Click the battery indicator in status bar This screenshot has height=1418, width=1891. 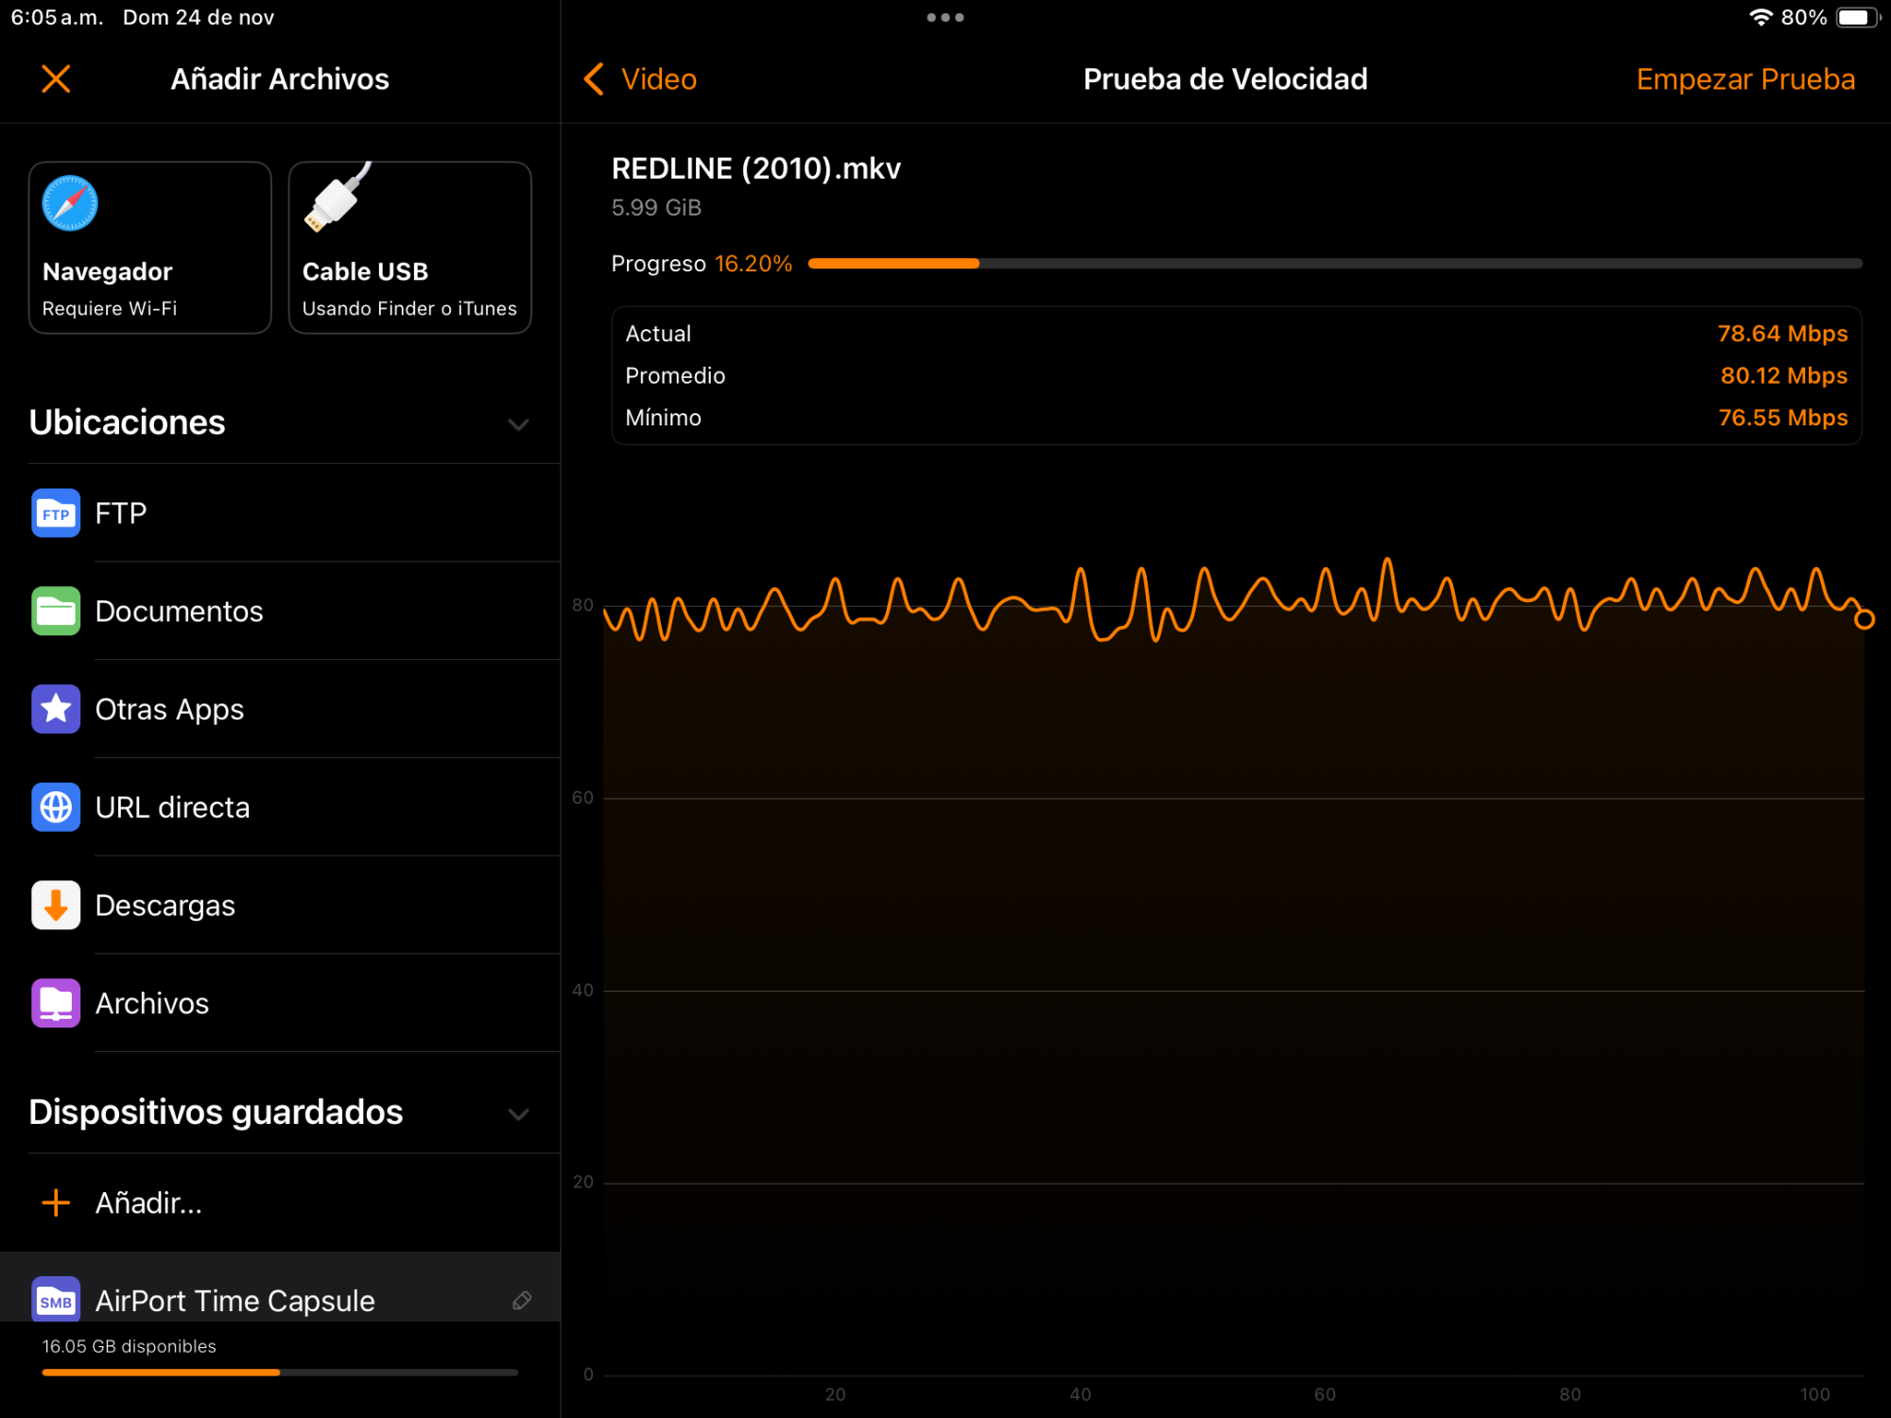coord(1856,17)
